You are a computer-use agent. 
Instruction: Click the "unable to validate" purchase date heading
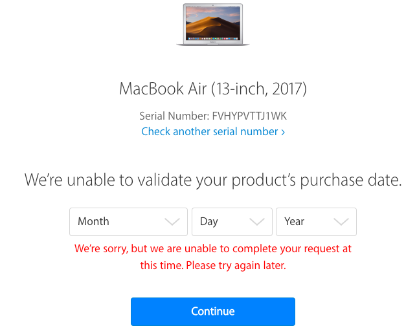click(x=213, y=180)
